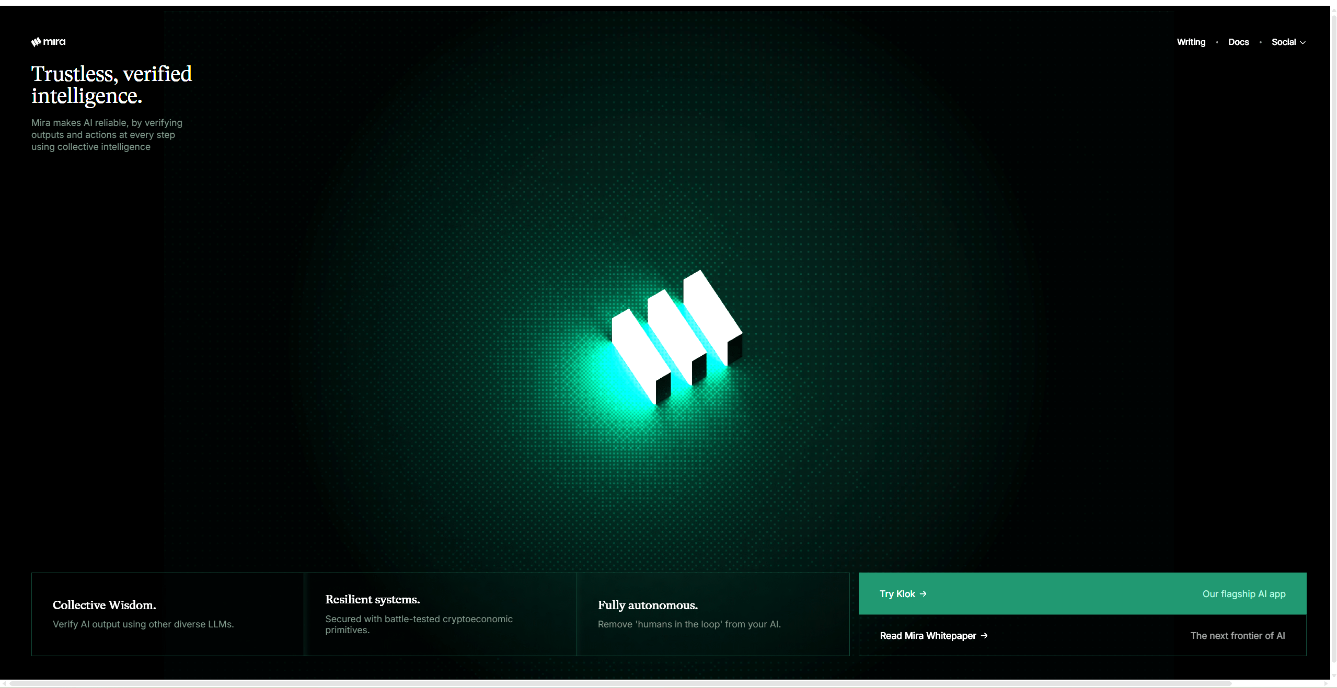Click the Trustless, verified intelligence headline
This screenshot has width=1337, height=688.
point(111,85)
